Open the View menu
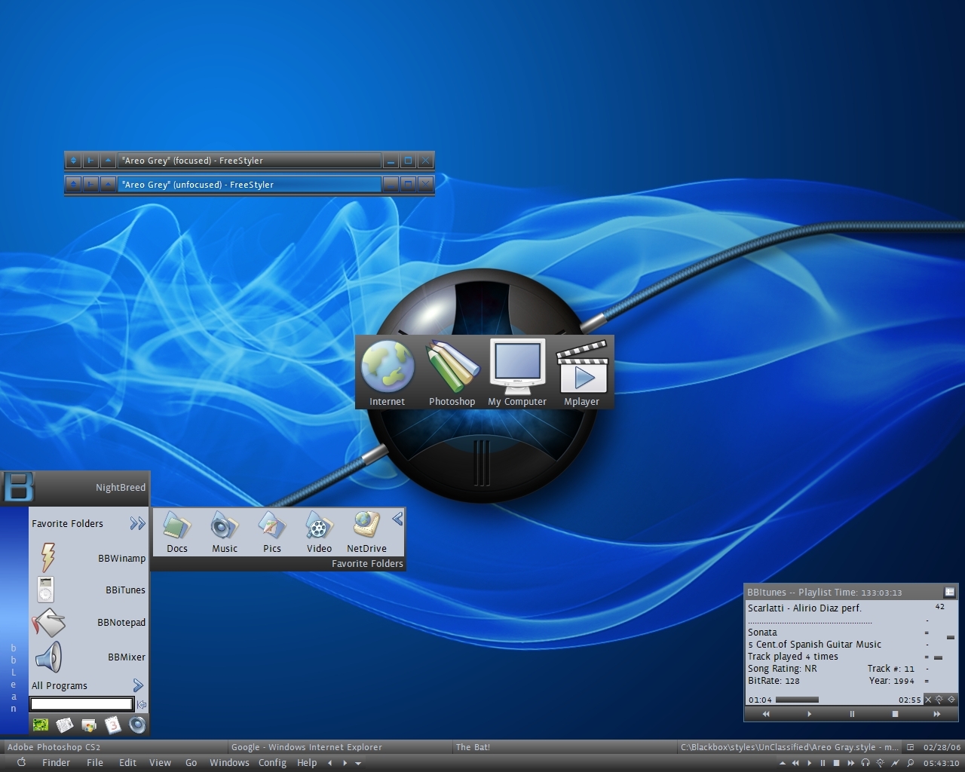The image size is (965, 772). click(x=160, y=763)
